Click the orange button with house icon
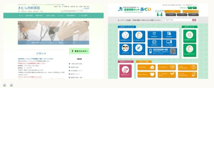The width and height of the screenshot is (214, 161). 147,67
